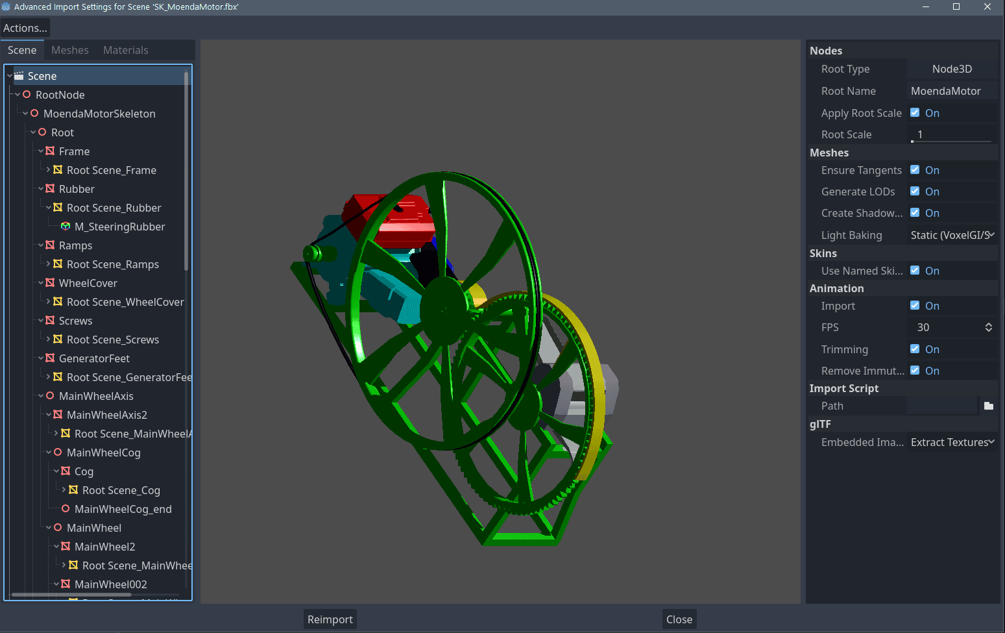Expand the Root Scene_Ramps tree item
The height and width of the screenshot is (633, 1005).
48,264
